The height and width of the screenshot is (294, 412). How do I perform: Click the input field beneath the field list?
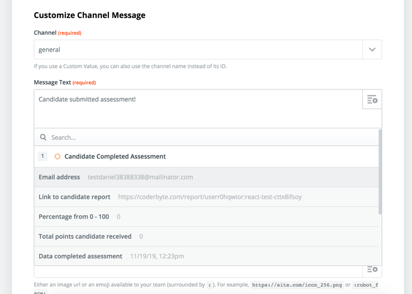click(198, 271)
